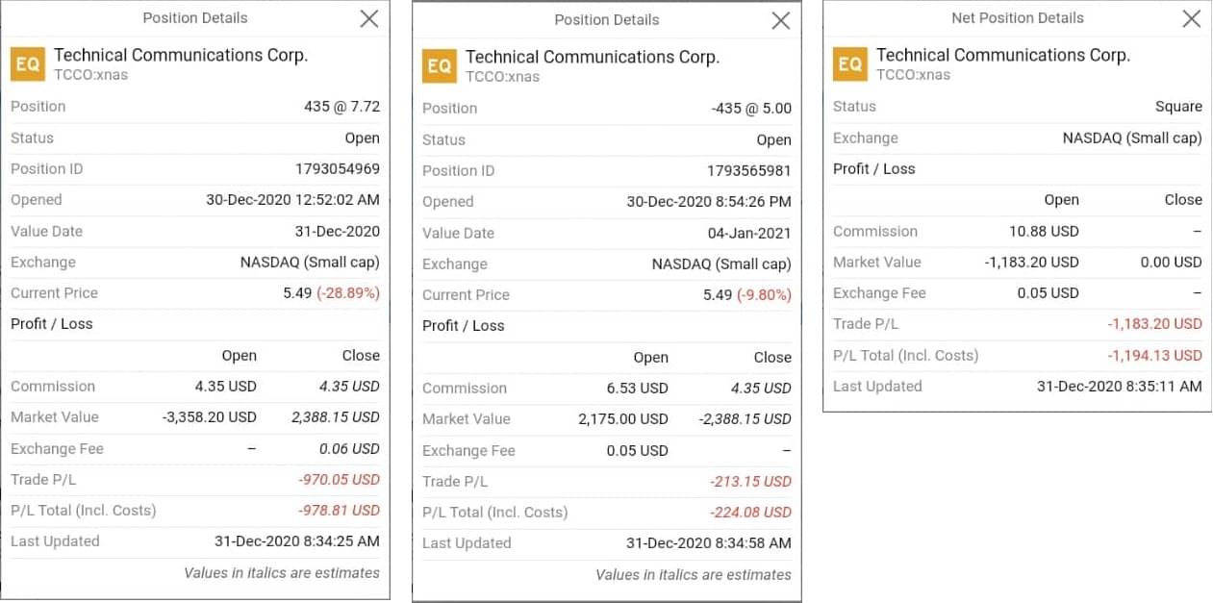Viewport: 1213px width, 603px height.
Task: Select the Position ID value 1793565981
Action: 749,170
